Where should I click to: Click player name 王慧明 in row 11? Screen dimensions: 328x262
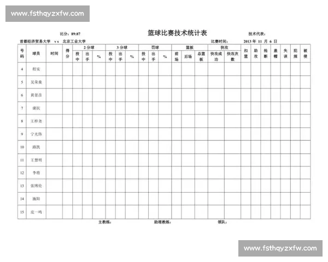pyautogui.click(x=36, y=160)
